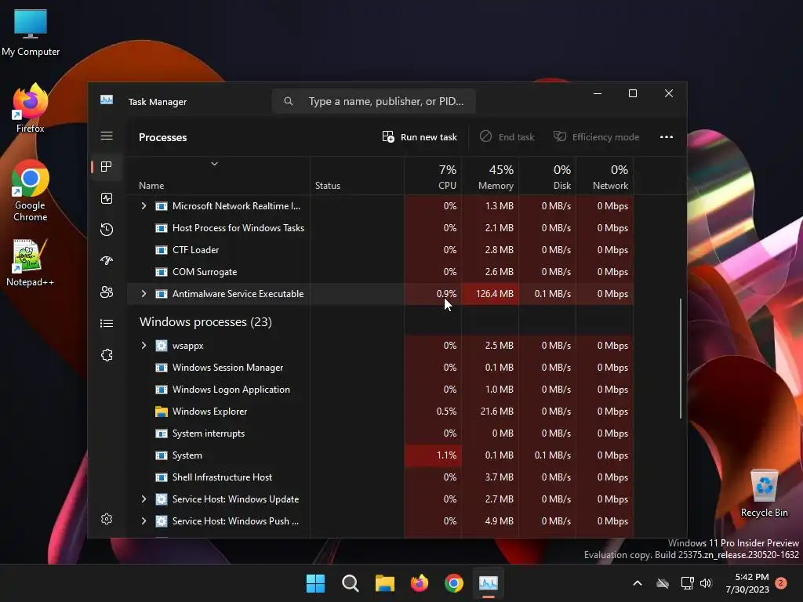Click the Task Manager taskbar icon
Image resolution: width=803 pixels, height=602 pixels.
tap(488, 583)
